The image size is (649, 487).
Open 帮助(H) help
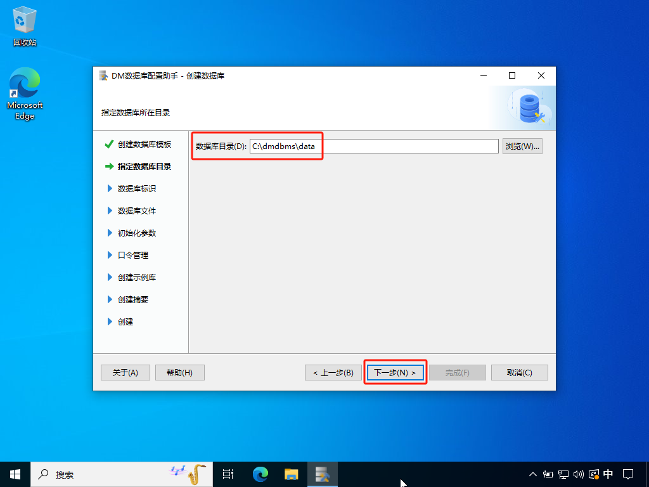tap(179, 372)
